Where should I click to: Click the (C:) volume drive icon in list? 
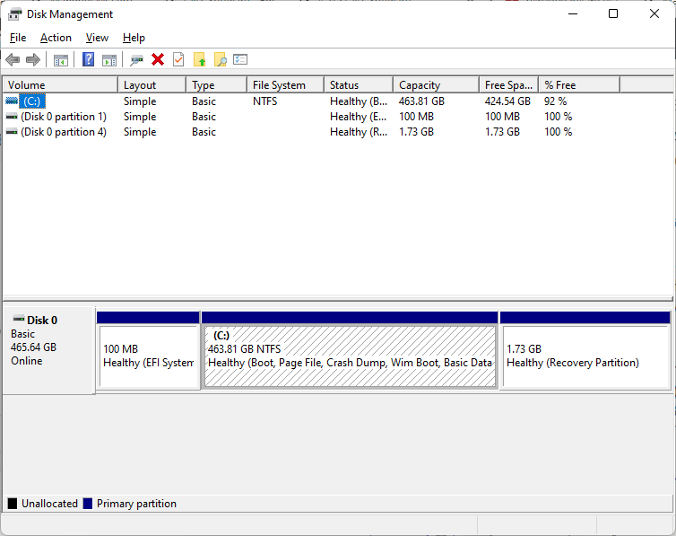point(12,101)
